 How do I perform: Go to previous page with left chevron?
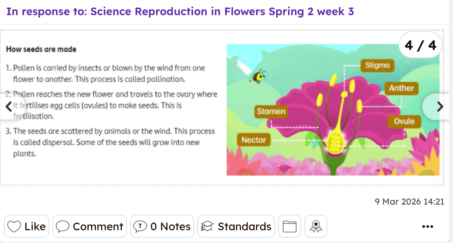click(x=9, y=107)
